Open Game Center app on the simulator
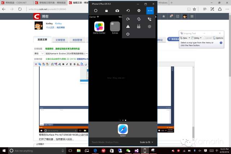The image size is (231, 154). point(99,28)
